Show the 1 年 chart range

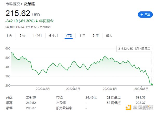pos(82,36)
